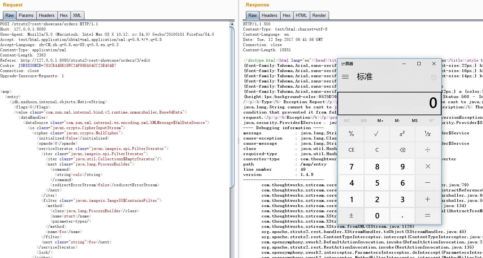Click the M- memory subtract button

click(398, 121)
